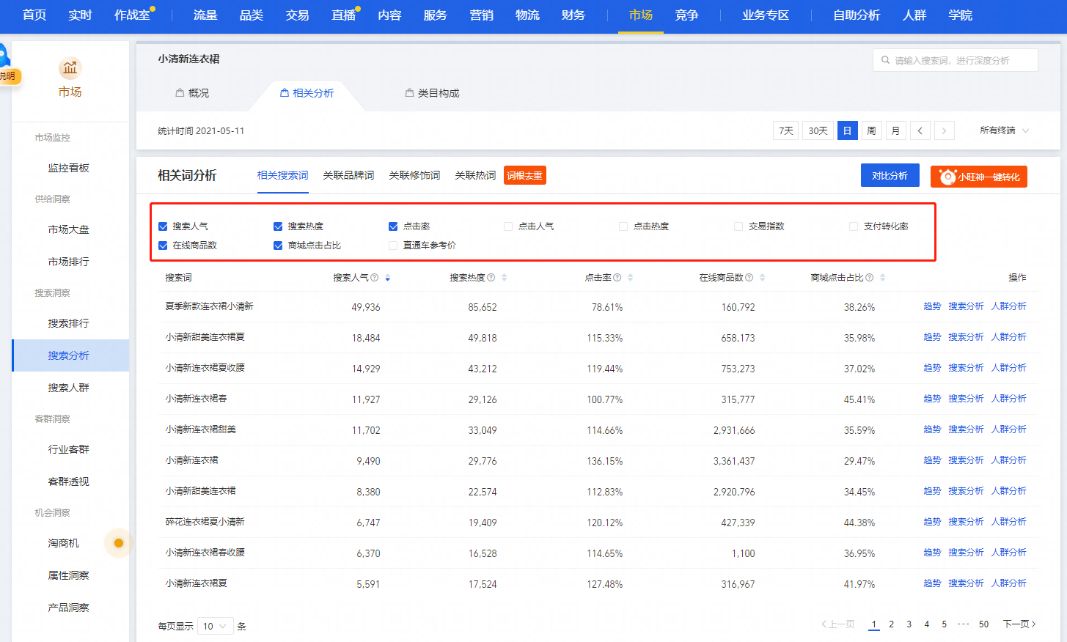Uncheck 商城点击占比 indicator checkbox

pos(278,246)
